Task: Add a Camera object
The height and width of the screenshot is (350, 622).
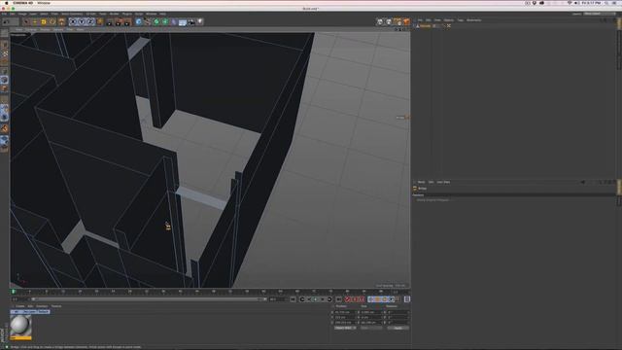Action: [191, 22]
